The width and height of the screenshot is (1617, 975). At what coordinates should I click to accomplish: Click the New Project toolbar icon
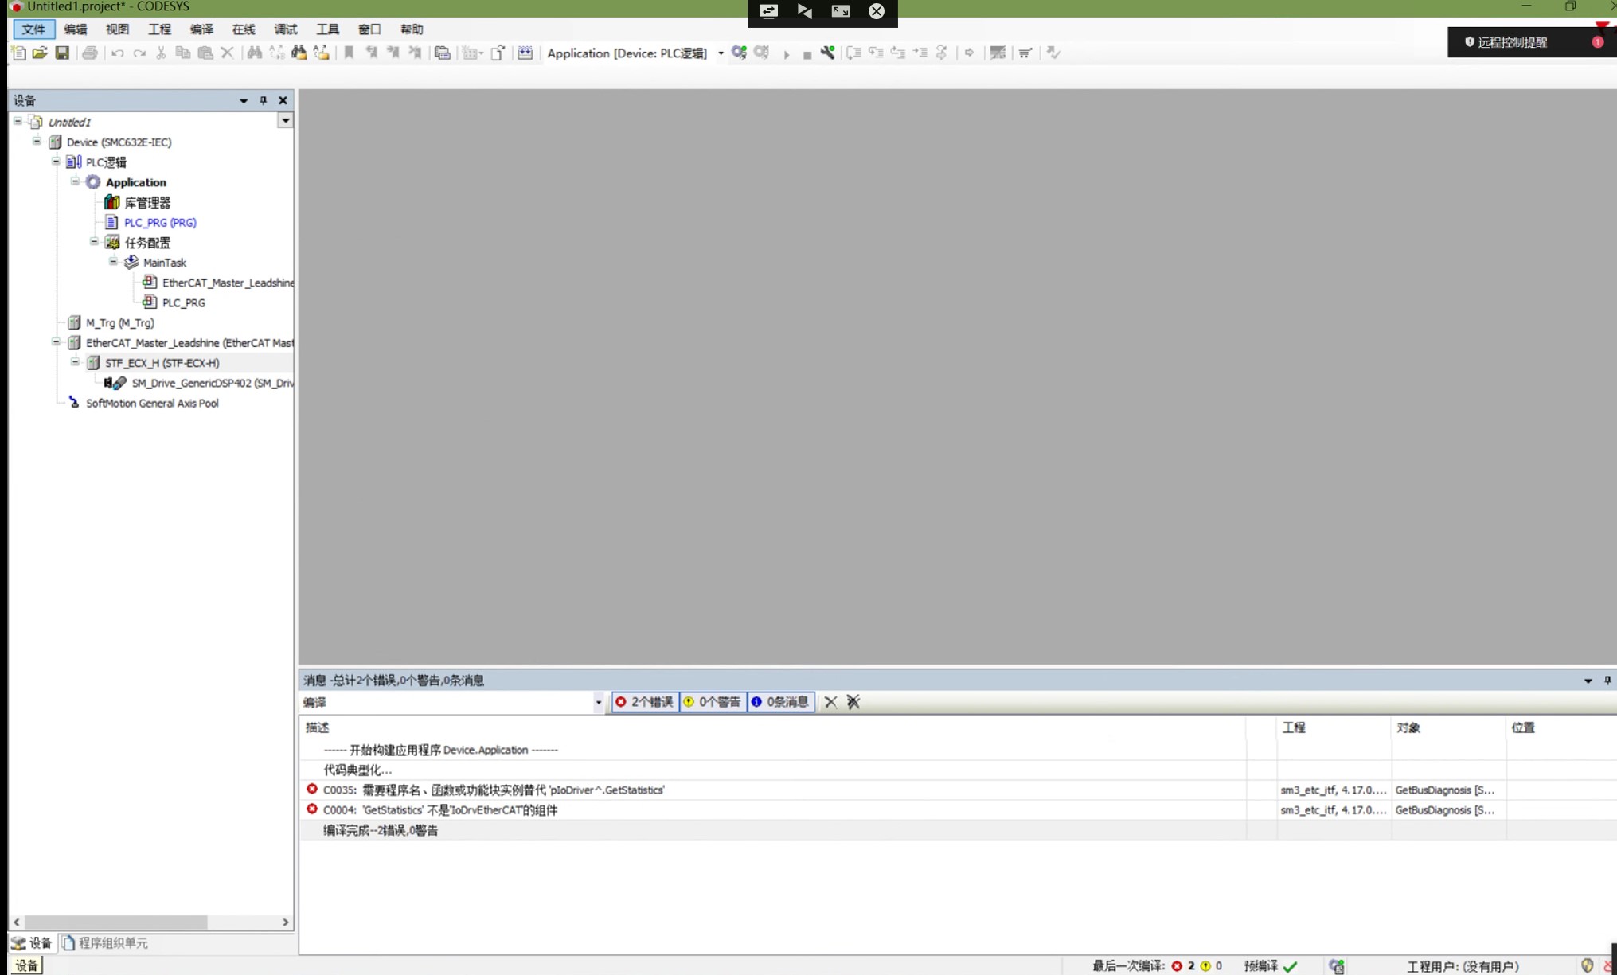pos(18,53)
